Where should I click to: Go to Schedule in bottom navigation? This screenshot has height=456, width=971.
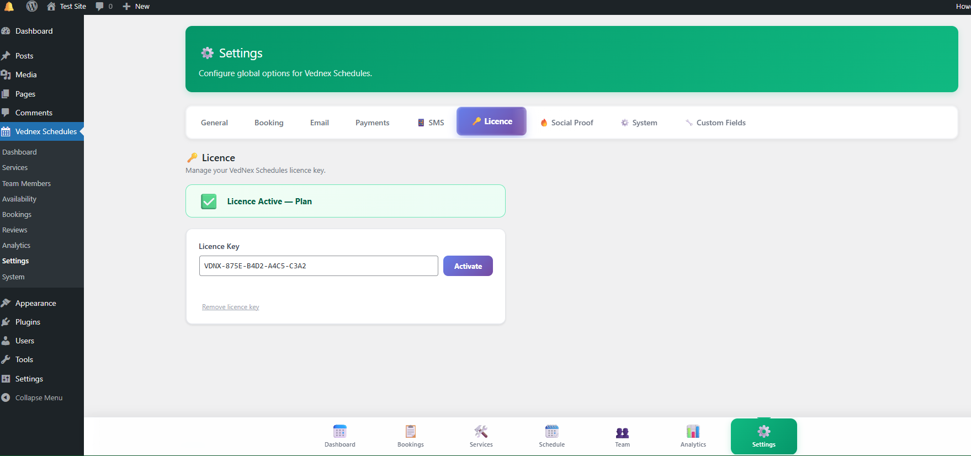(552, 436)
